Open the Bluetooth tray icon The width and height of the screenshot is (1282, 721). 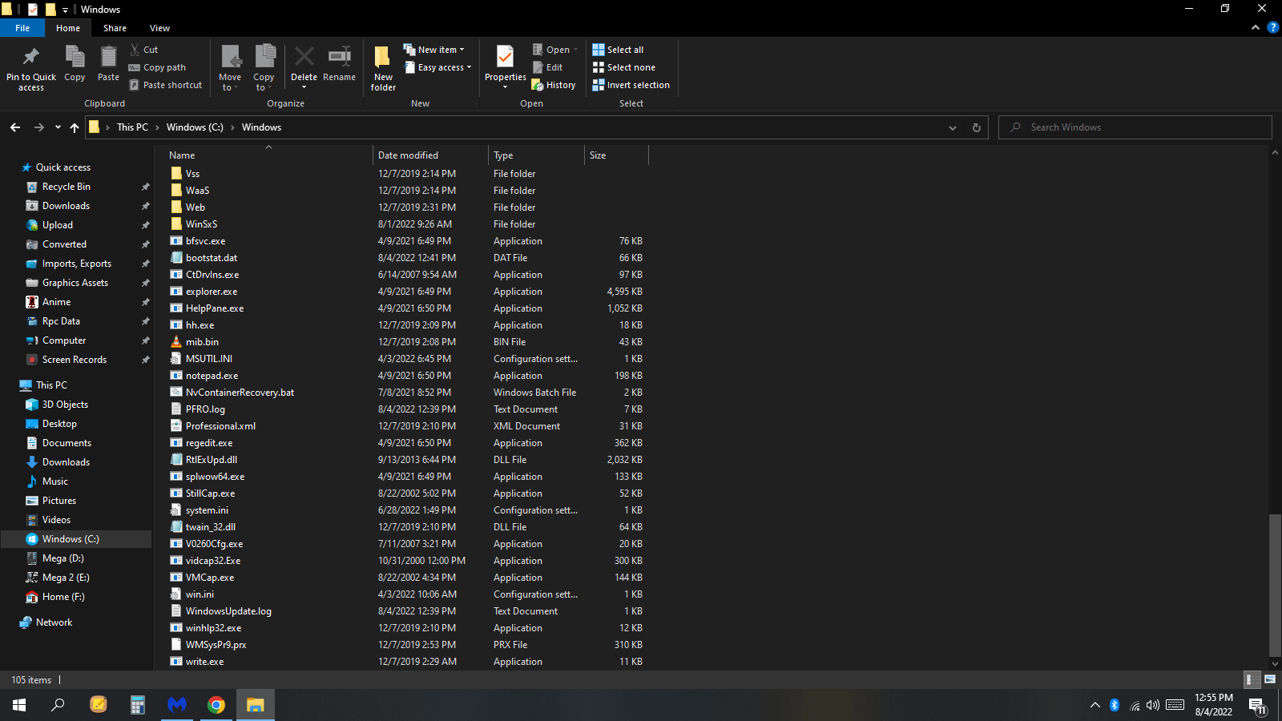tap(1115, 705)
